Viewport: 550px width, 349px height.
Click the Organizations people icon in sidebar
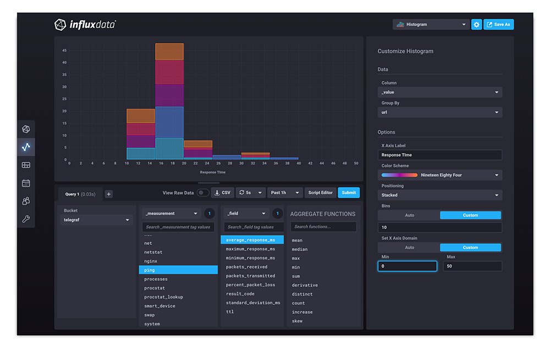point(26,201)
